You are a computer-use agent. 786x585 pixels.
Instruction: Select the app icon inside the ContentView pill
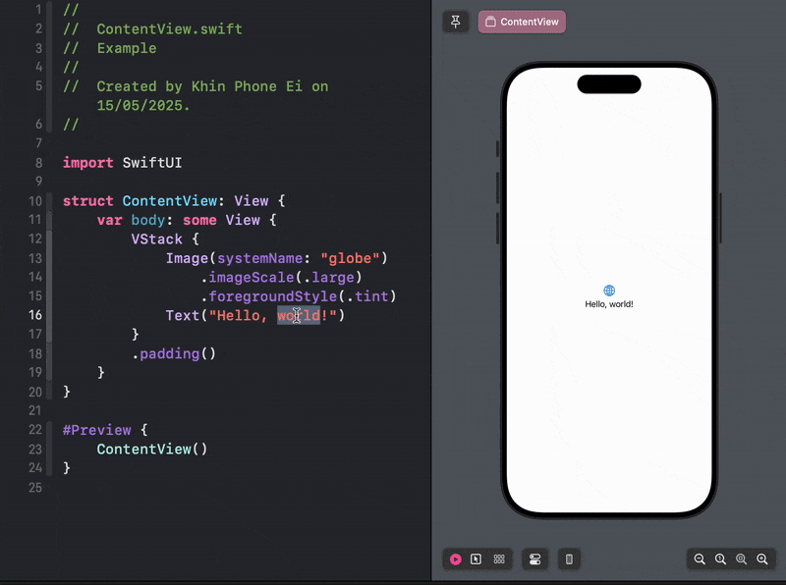[489, 21]
